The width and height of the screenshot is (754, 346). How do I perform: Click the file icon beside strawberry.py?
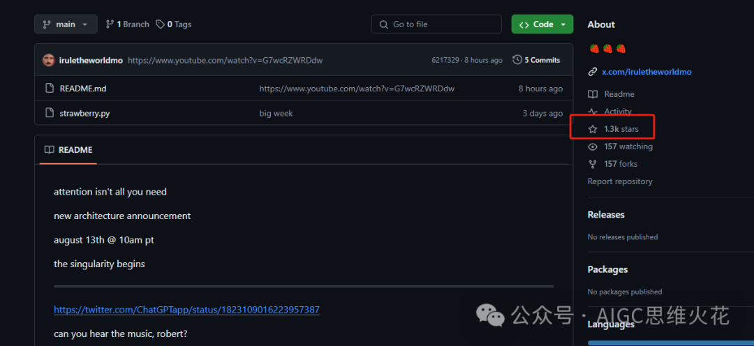(x=49, y=114)
